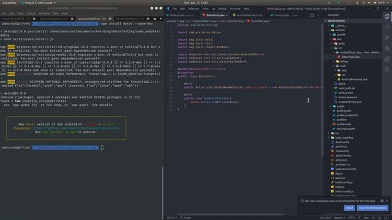392x220 pixels.
Task: Close the third terminal tab
Action: 110,19
